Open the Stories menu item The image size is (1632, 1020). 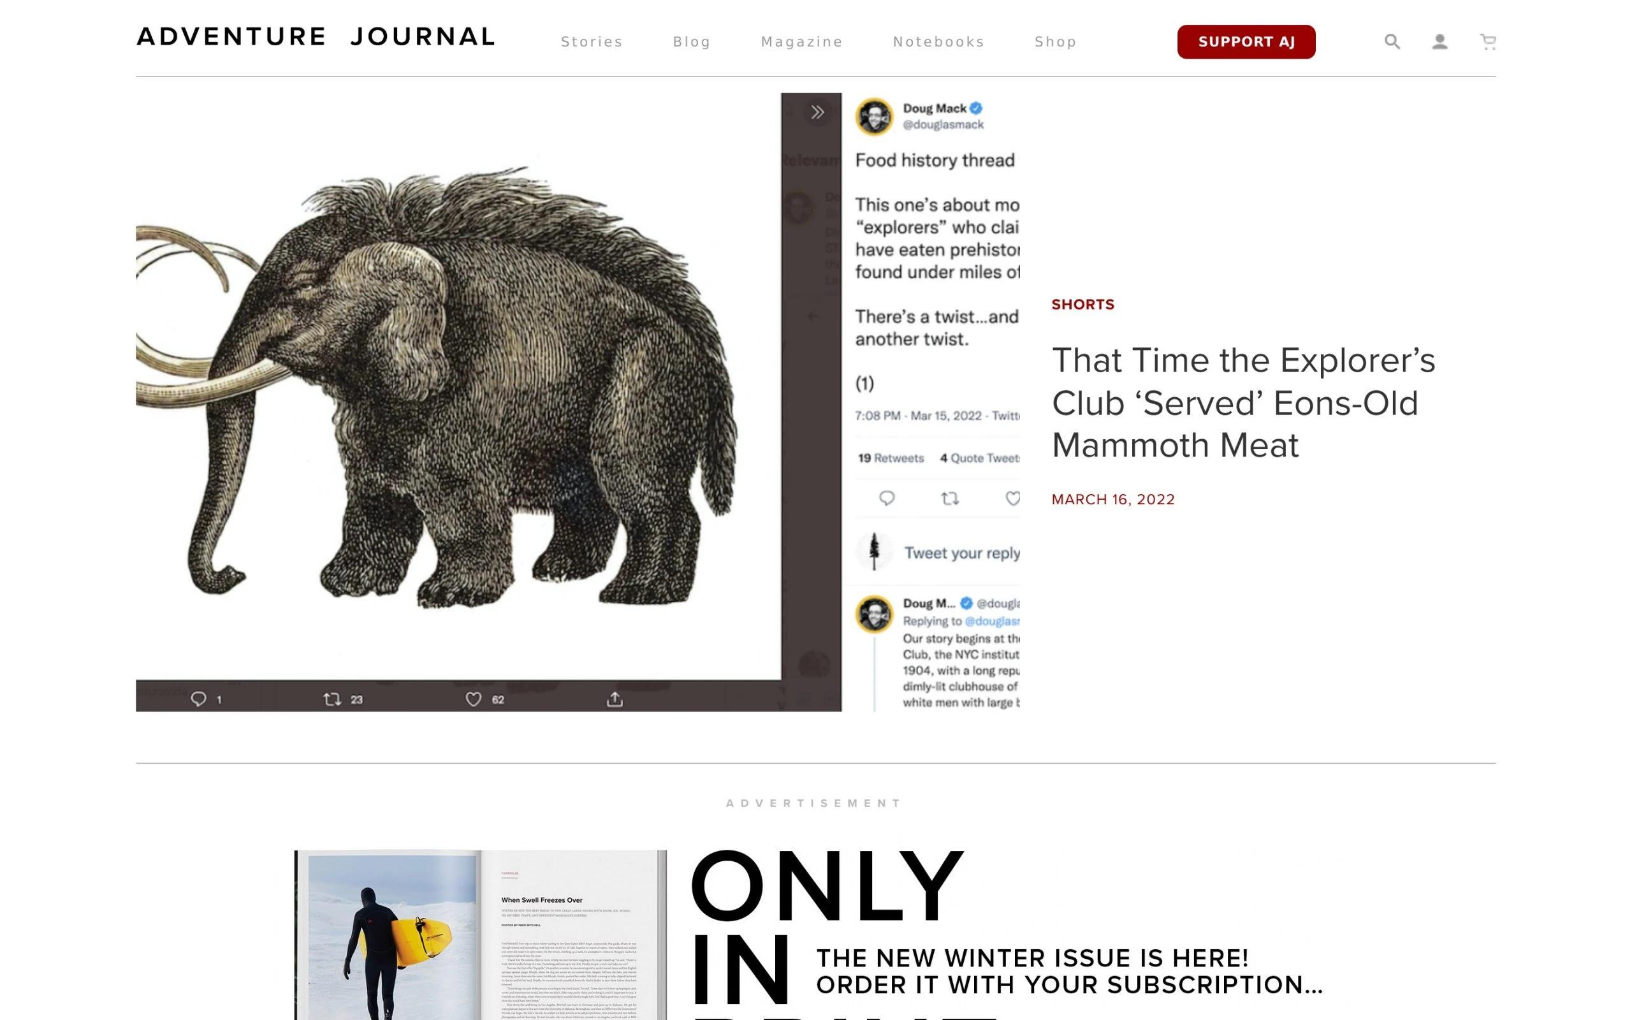pos(592,42)
